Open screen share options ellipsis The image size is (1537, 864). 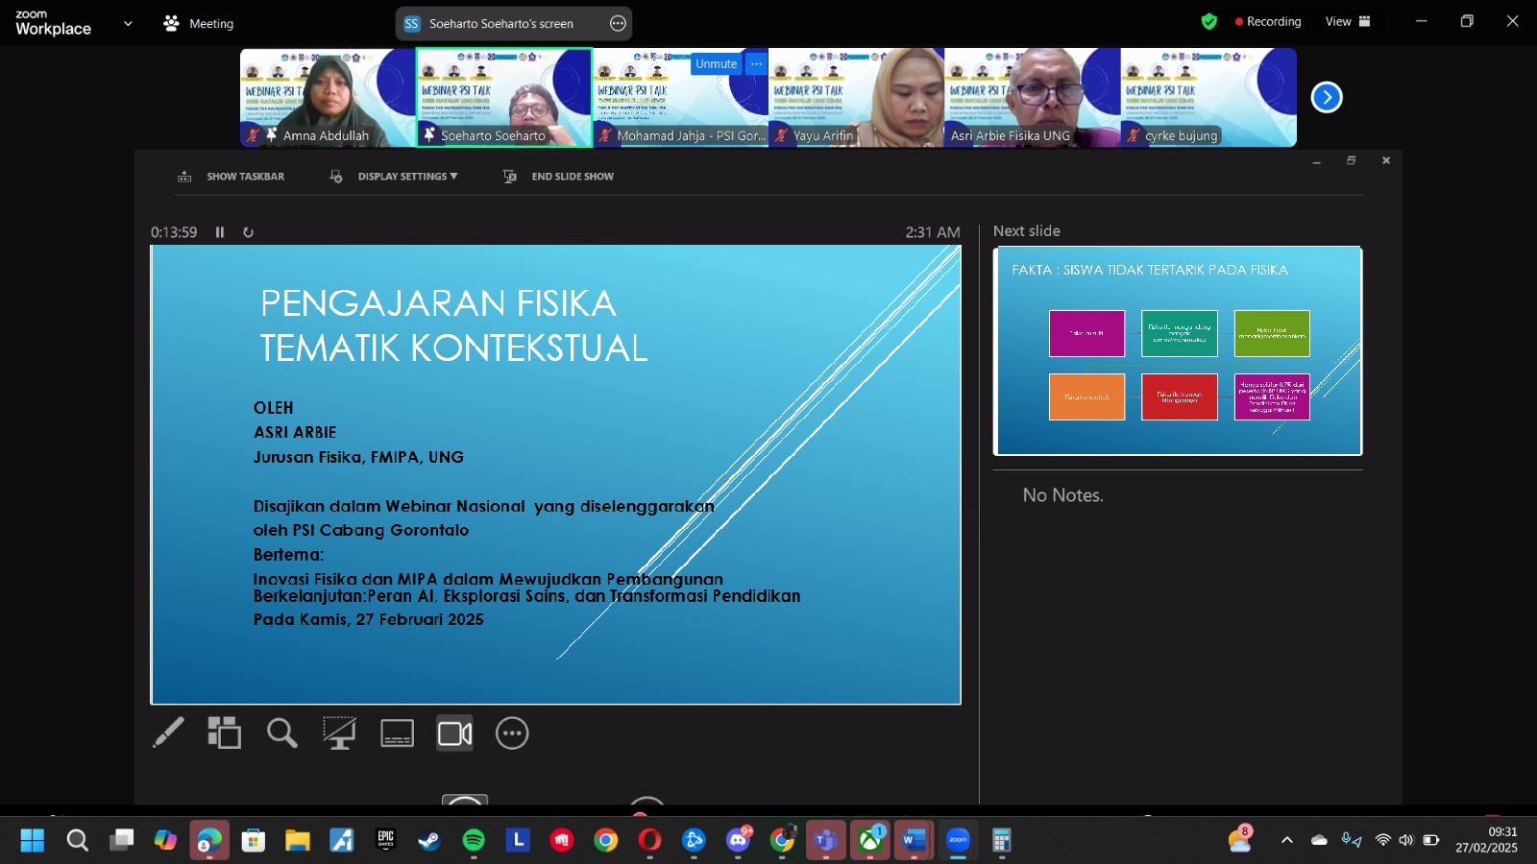[x=619, y=24]
